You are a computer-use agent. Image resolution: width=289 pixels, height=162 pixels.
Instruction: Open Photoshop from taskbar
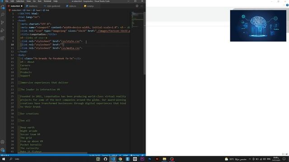149,159
